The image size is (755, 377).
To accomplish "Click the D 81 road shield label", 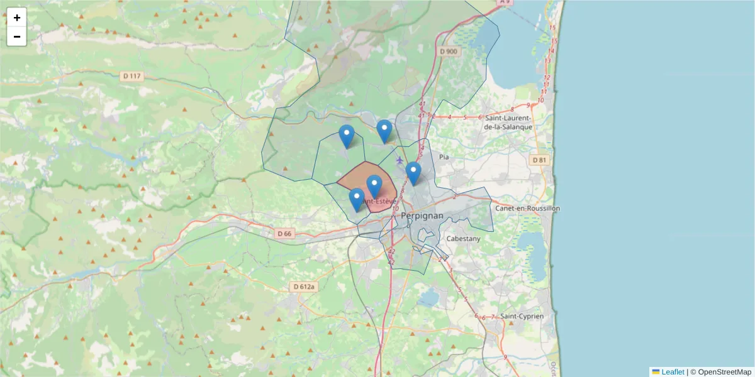I will point(539,160).
